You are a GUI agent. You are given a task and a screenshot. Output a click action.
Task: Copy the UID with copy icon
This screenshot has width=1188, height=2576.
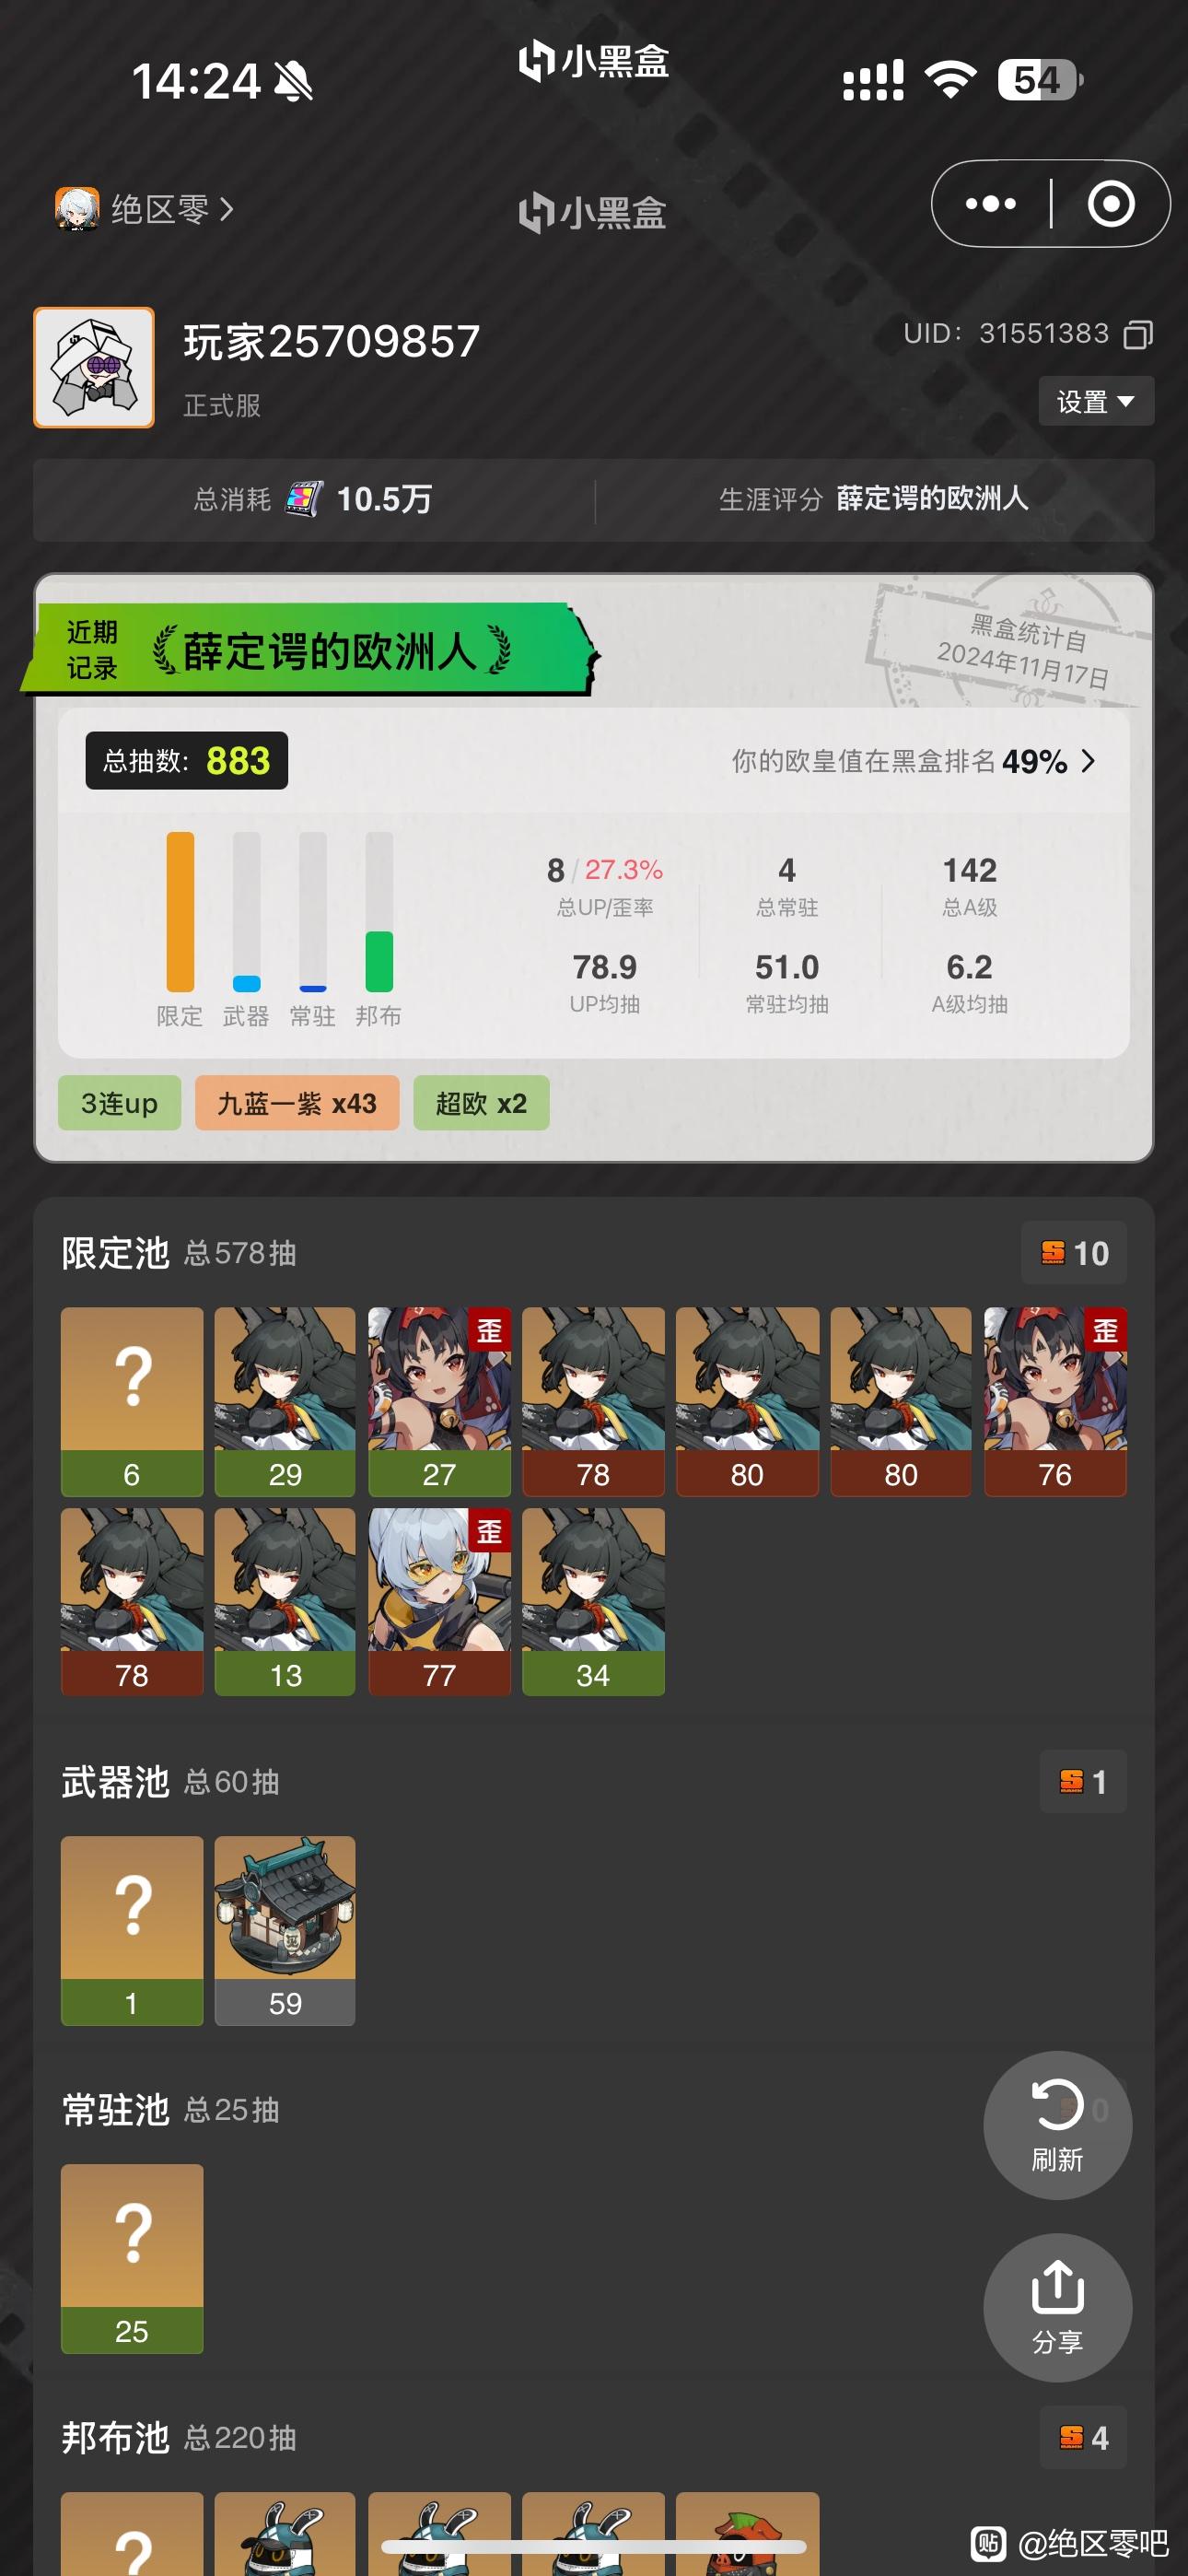click(1138, 334)
